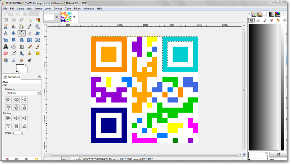The image size is (291, 165).
Task: Pick the Perspective tool
Action: coord(22,40)
